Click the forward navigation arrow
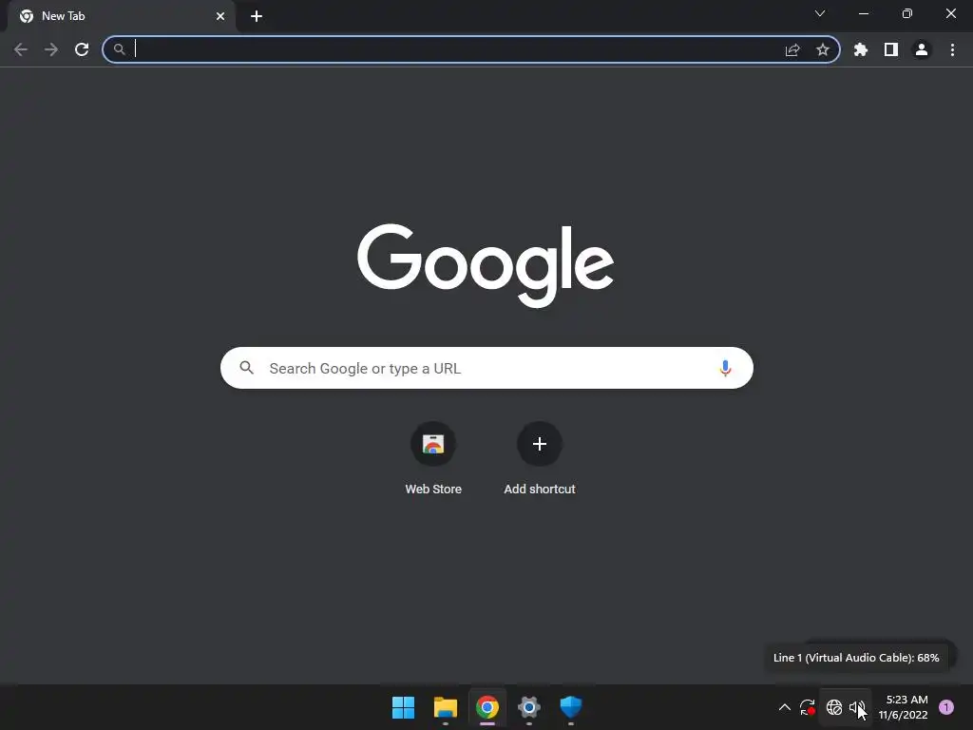 [x=51, y=49]
